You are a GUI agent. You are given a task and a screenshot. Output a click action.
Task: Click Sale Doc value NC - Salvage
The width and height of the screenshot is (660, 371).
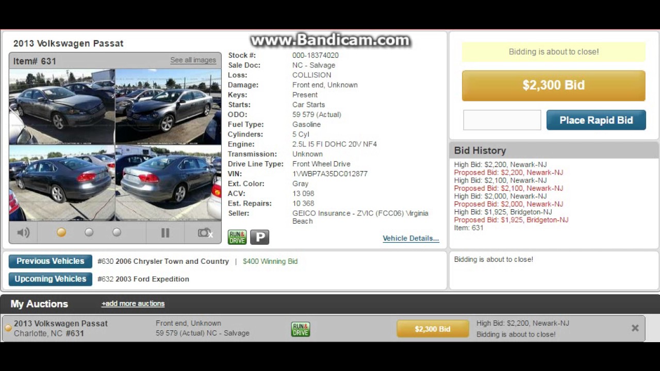tap(313, 65)
